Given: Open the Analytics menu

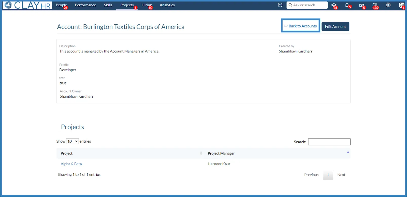Looking at the screenshot, I should point(167,5).
